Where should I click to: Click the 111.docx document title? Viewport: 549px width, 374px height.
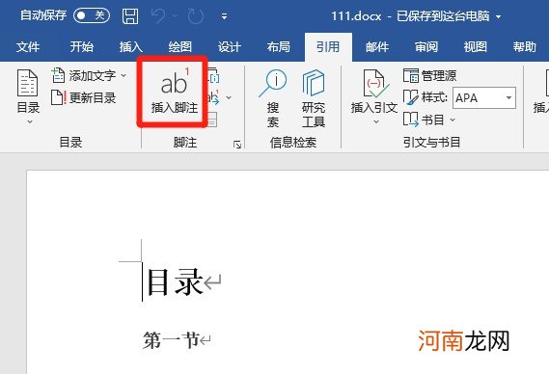(x=356, y=16)
